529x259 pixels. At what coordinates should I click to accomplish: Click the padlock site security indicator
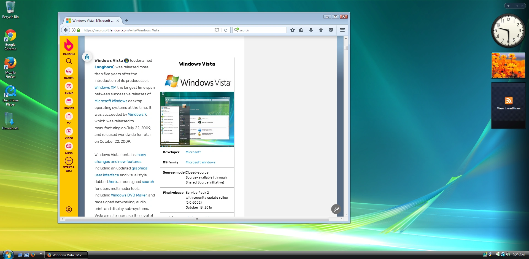(78, 30)
